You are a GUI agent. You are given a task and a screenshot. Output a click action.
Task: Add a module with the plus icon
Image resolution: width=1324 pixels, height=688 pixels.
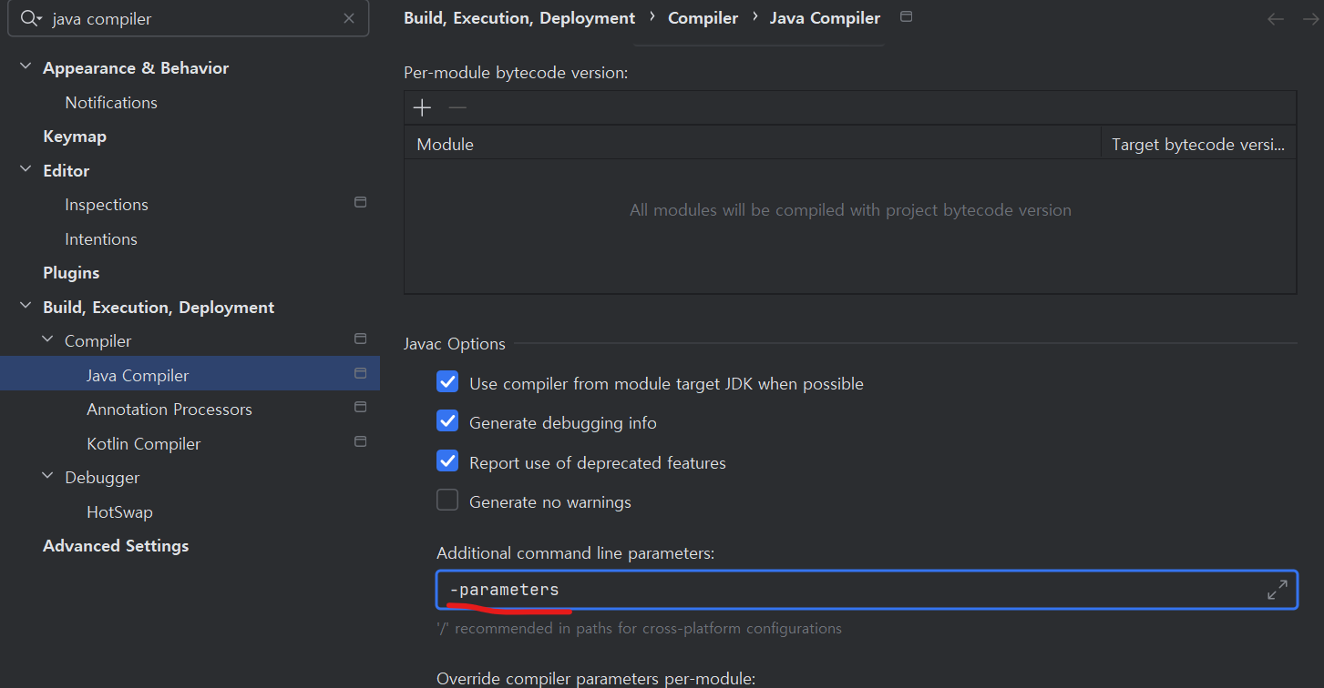tap(422, 108)
